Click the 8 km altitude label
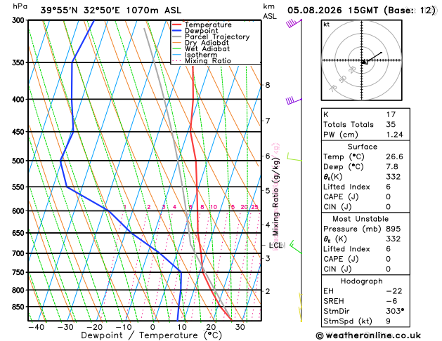Image resolution: width=442 pixels, height=341 pixels. [x=268, y=85]
